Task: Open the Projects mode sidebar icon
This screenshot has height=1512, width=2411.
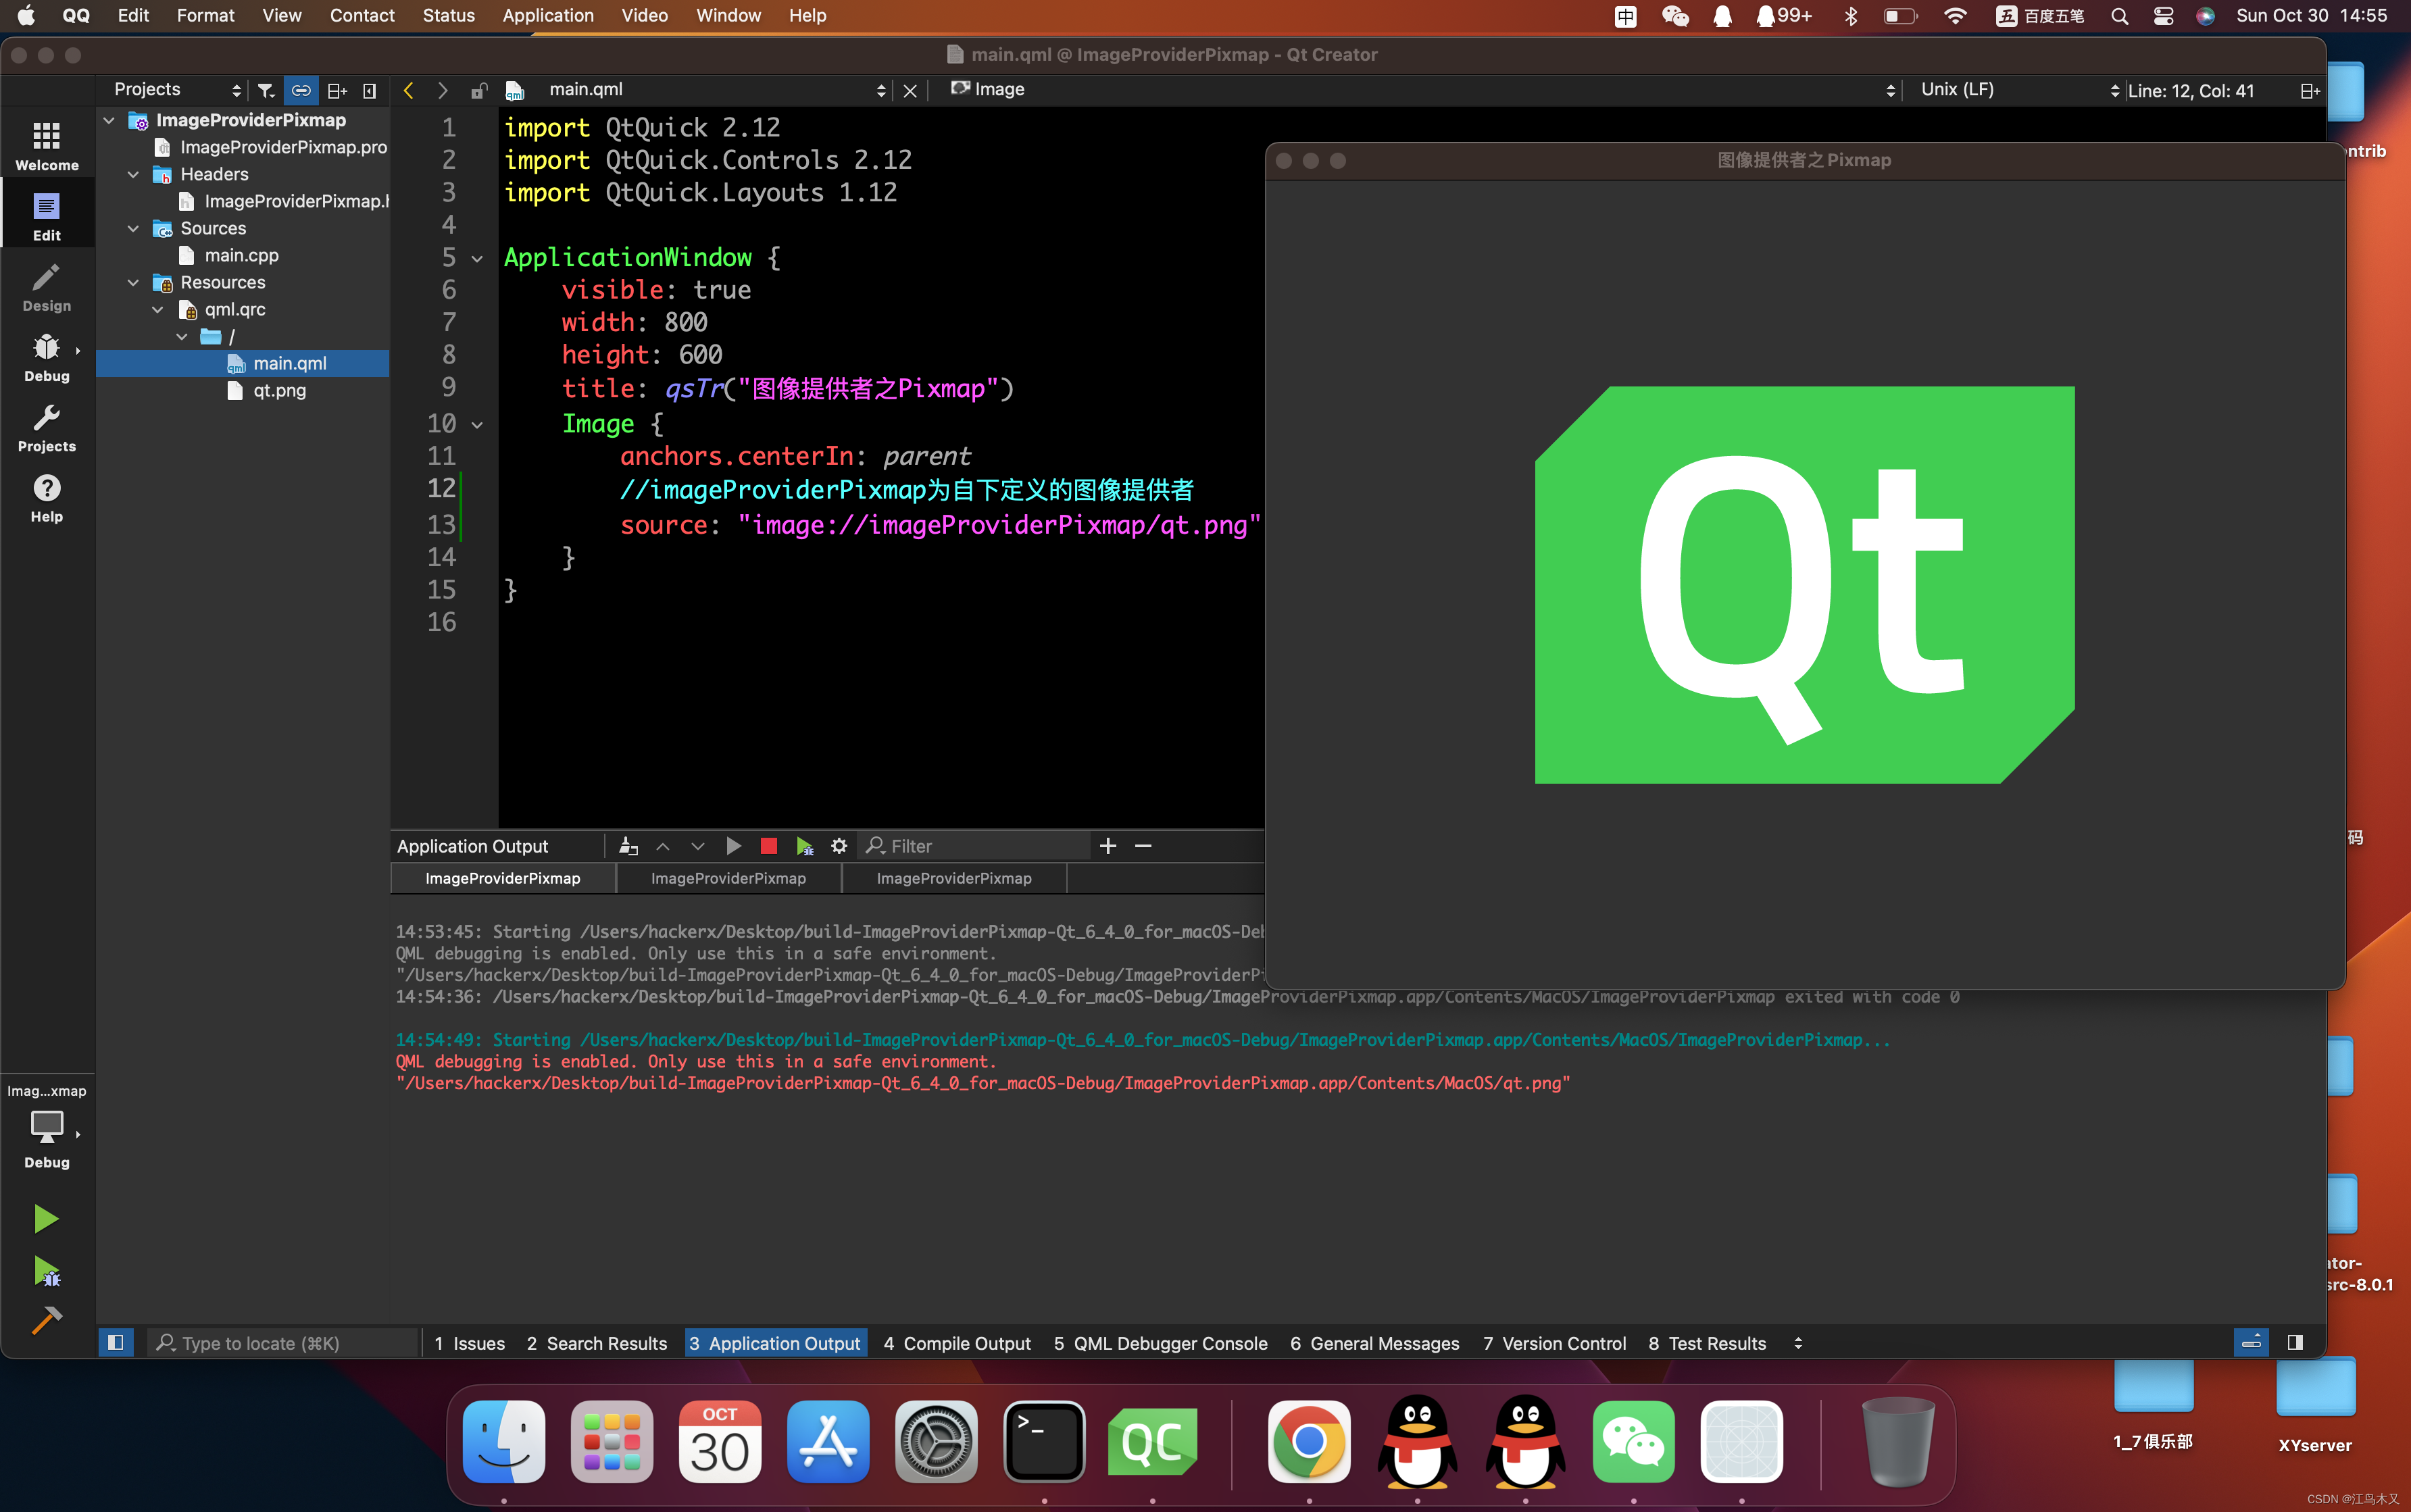Action: point(46,427)
